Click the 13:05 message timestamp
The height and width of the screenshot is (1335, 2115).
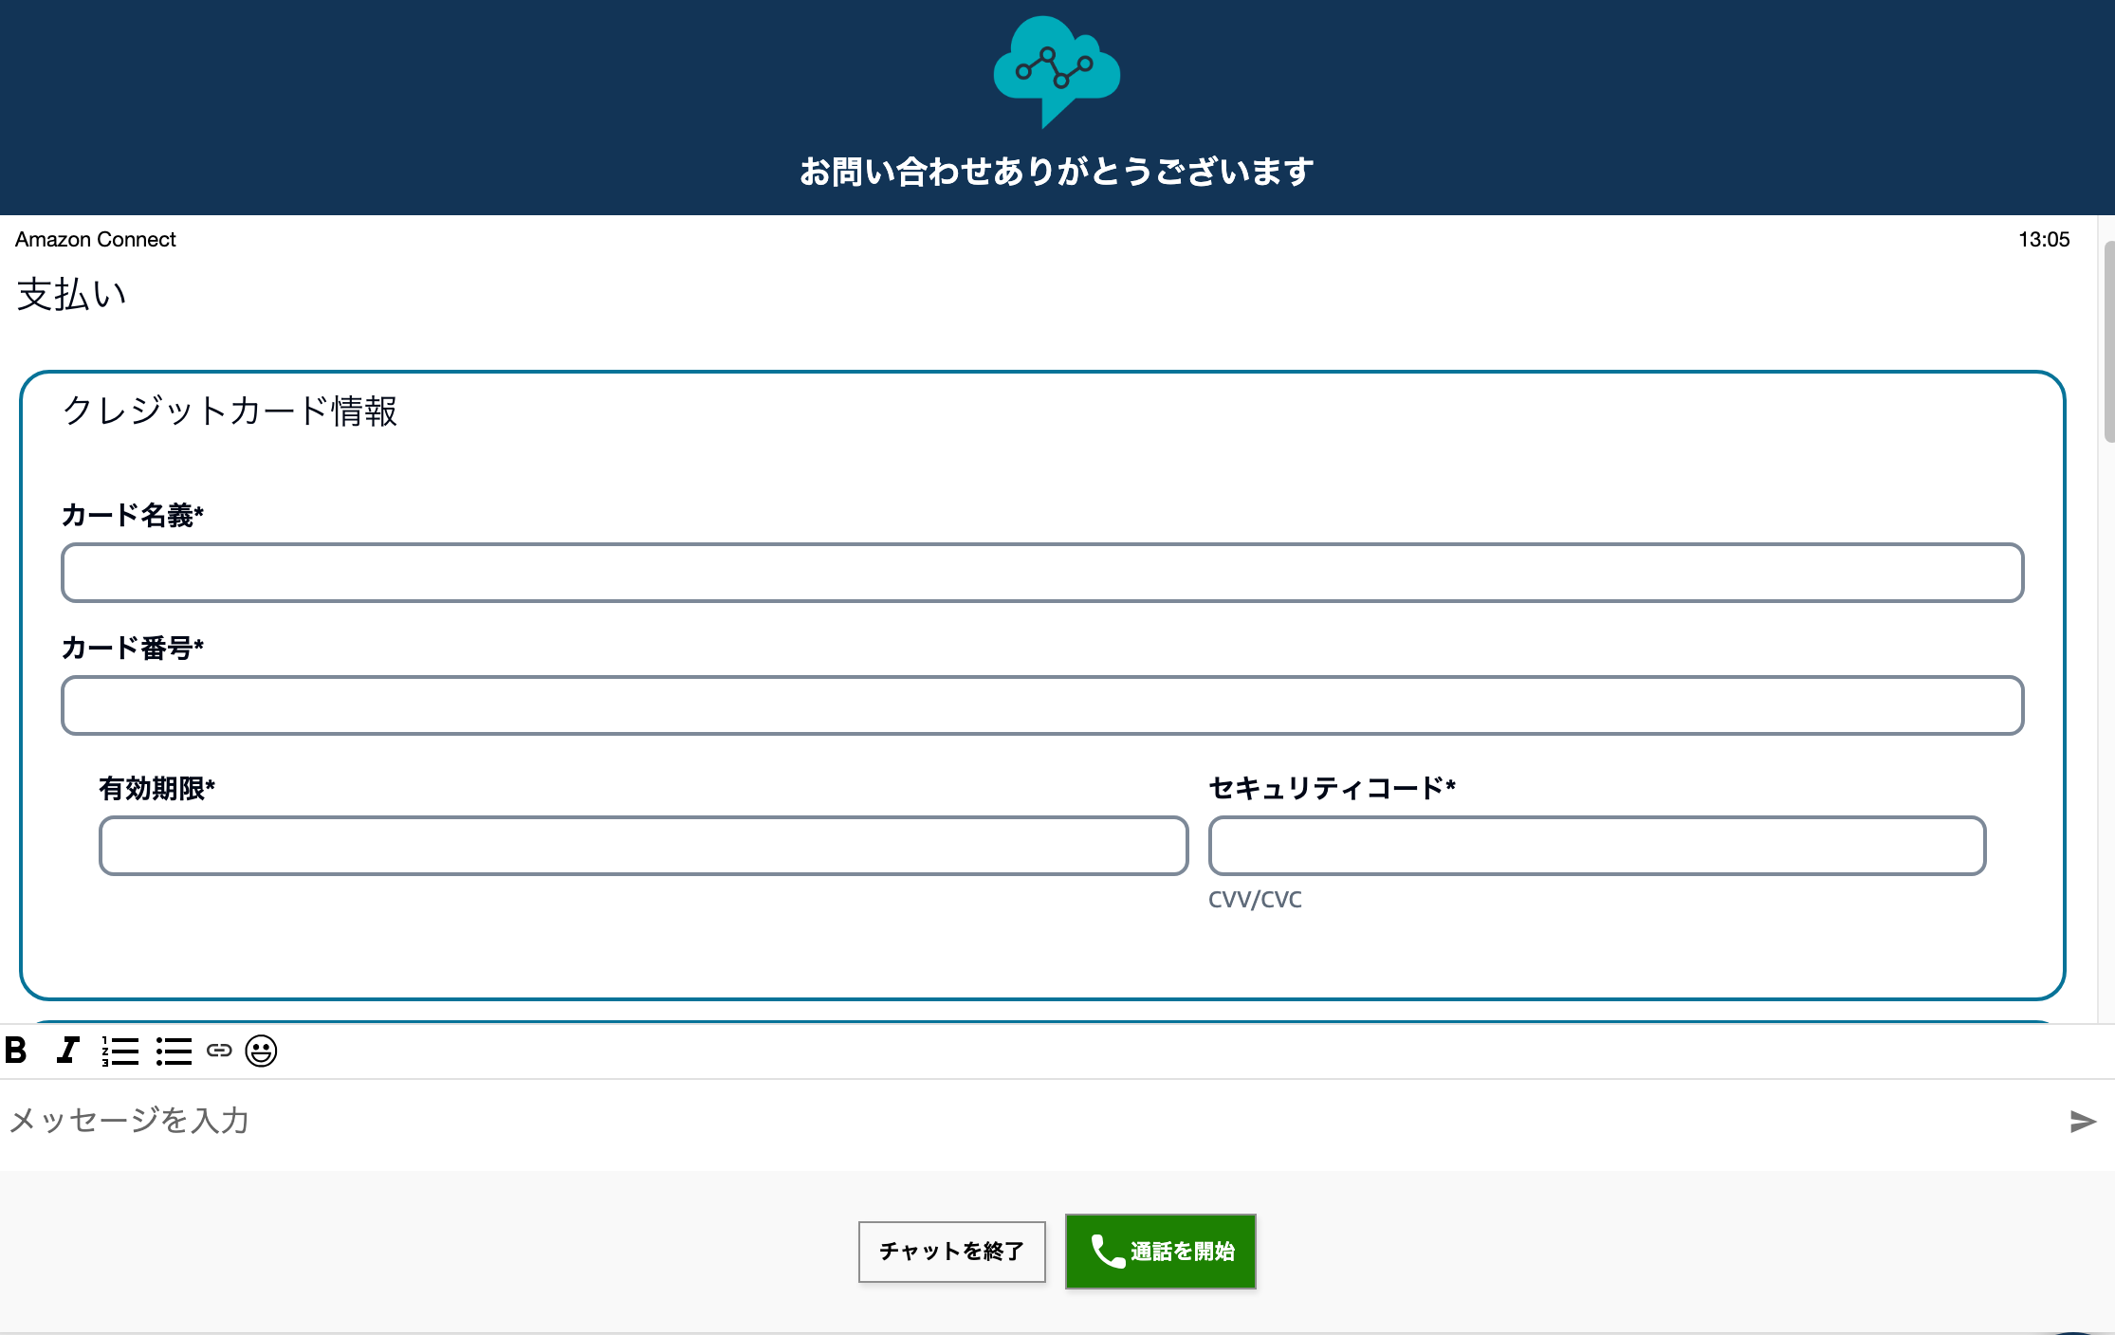click(2043, 239)
